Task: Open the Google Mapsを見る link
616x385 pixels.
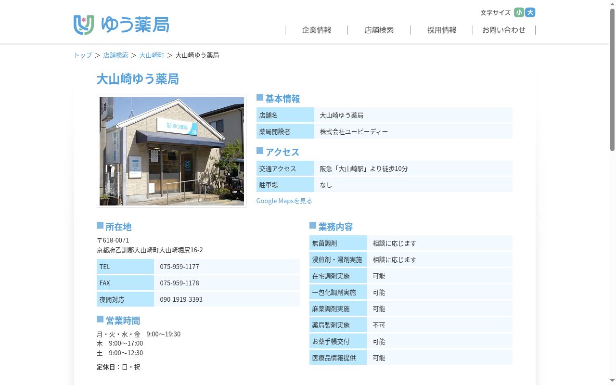Action: pyautogui.click(x=284, y=201)
